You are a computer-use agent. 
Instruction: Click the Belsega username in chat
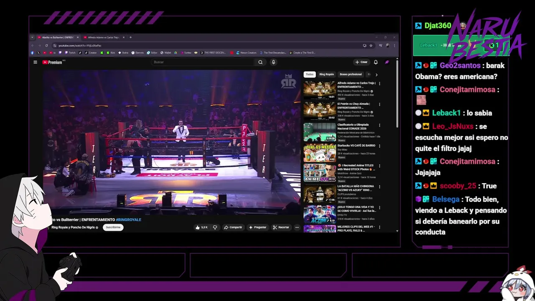pyautogui.click(x=446, y=199)
